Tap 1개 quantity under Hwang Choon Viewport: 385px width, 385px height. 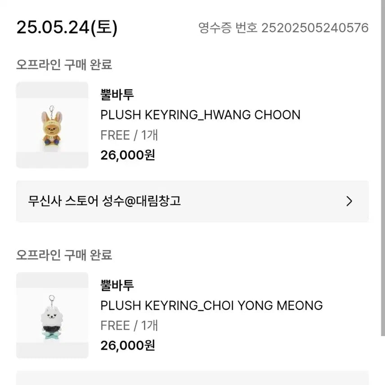tap(149, 135)
